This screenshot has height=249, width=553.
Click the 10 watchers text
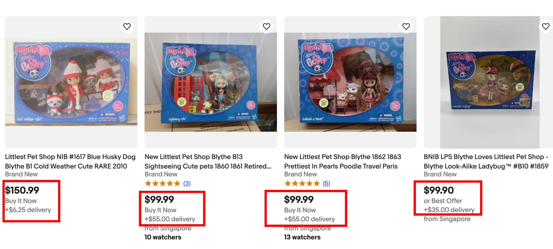pos(163,237)
